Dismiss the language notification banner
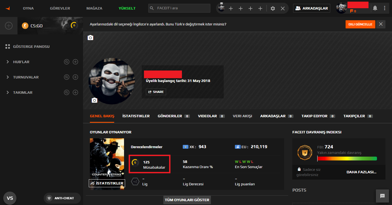This screenshot has width=392, height=205. pos(381,24)
